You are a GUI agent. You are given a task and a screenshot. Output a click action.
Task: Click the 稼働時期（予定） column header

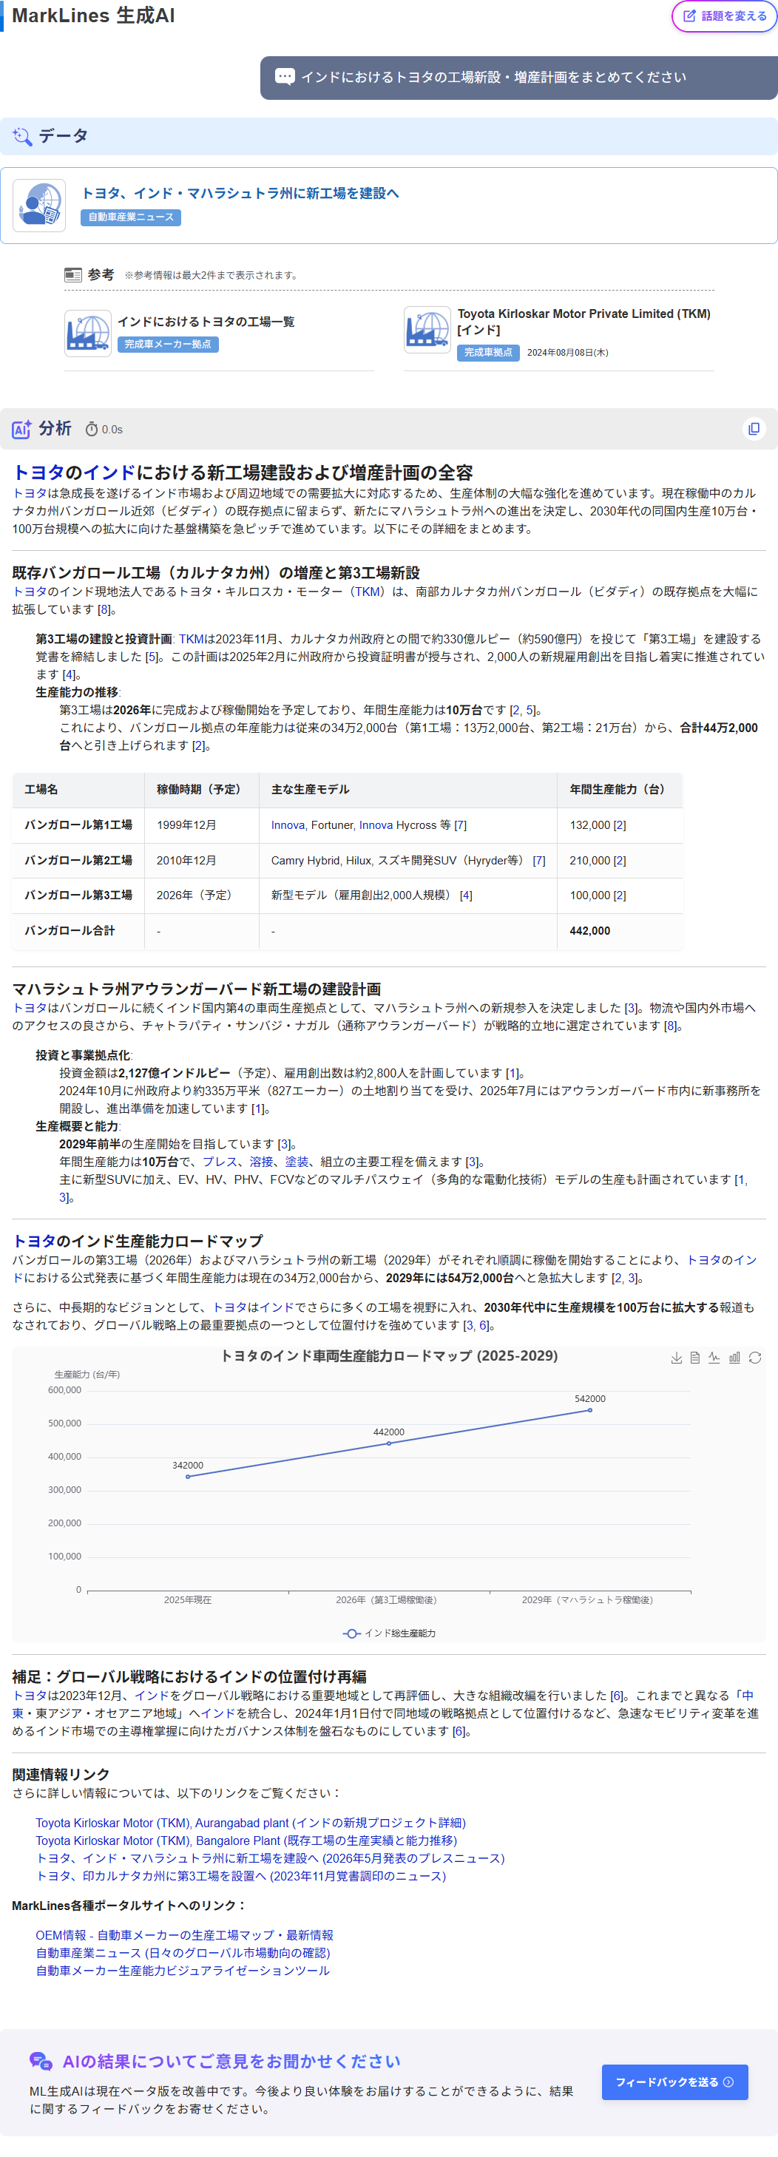pos(202,790)
